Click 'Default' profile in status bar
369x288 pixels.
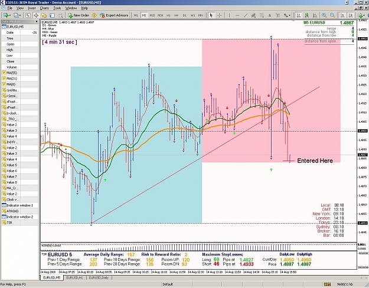pyautogui.click(x=168, y=284)
